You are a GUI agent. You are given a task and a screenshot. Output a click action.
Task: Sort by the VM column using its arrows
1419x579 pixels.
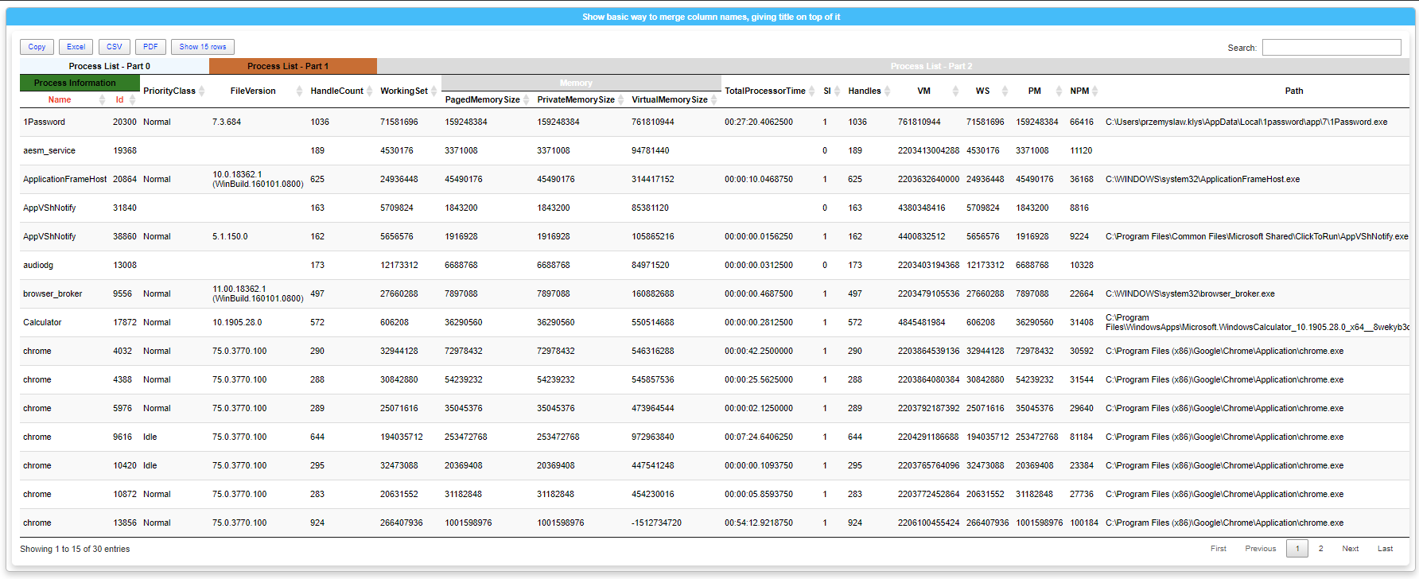pyautogui.click(x=955, y=91)
